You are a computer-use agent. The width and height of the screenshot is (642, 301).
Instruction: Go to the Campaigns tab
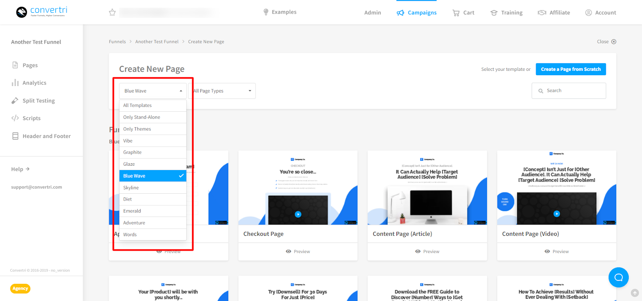(416, 13)
